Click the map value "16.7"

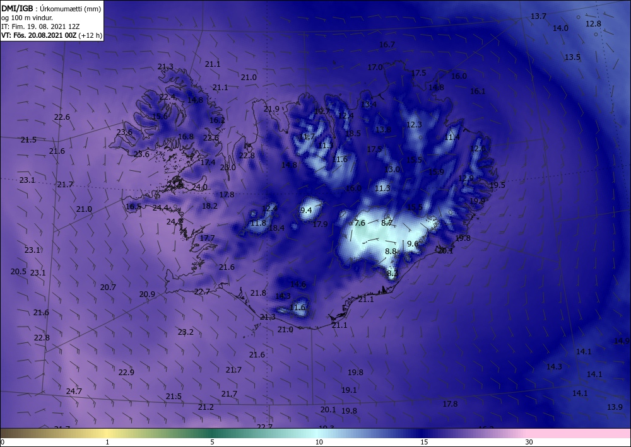coord(387,45)
